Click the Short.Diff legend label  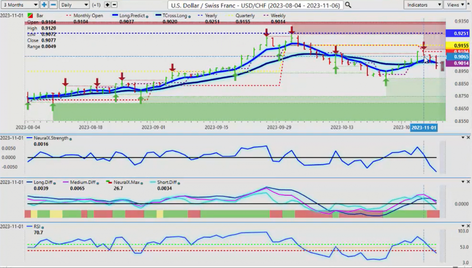(167, 182)
